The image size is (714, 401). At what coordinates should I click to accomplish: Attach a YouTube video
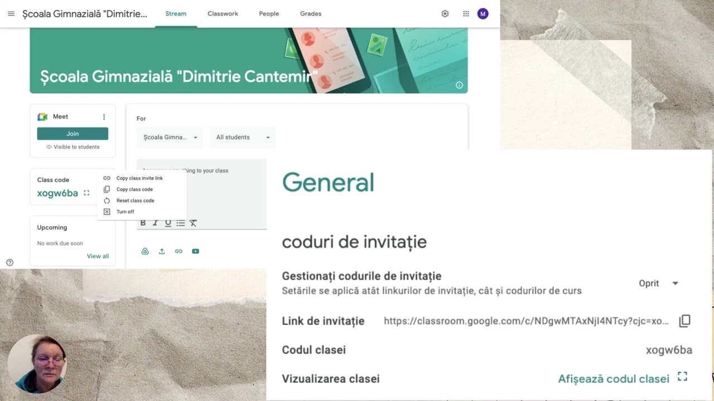coord(195,251)
